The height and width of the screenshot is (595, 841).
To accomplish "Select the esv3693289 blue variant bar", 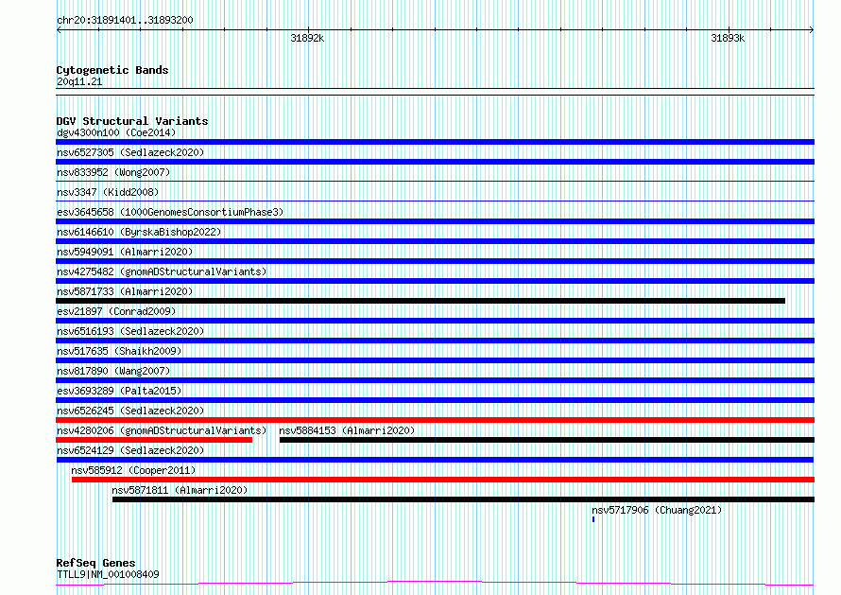I will tap(435, 400).
